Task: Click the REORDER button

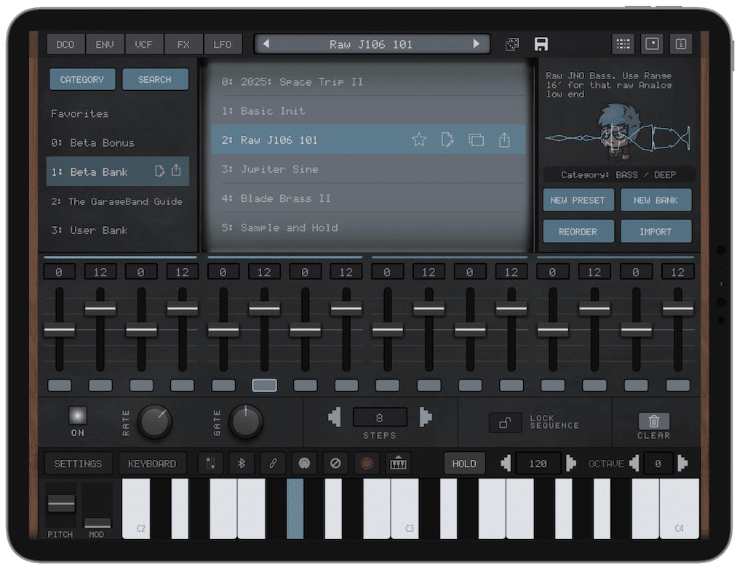Action: click(578, 232)
